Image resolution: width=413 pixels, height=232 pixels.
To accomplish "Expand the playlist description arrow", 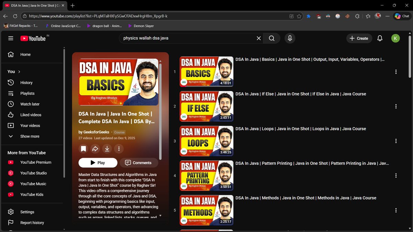I will (x=160, y=216).
